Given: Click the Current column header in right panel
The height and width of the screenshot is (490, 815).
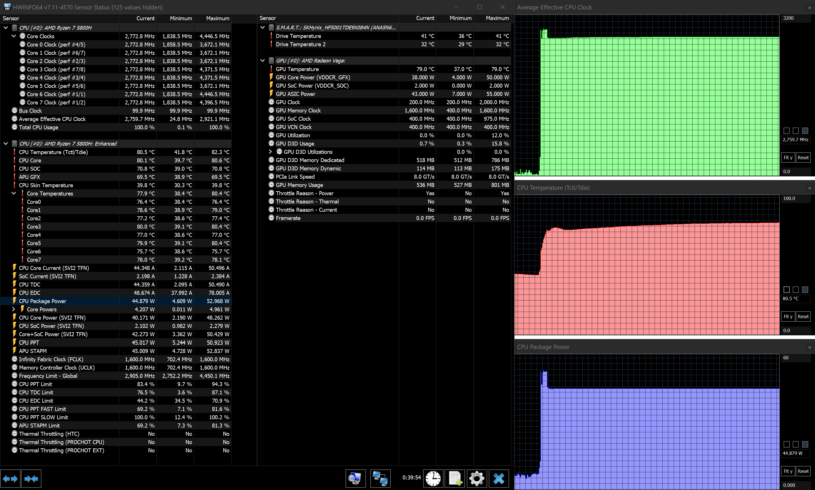Looking at the screenshot, I should point(425,18).
